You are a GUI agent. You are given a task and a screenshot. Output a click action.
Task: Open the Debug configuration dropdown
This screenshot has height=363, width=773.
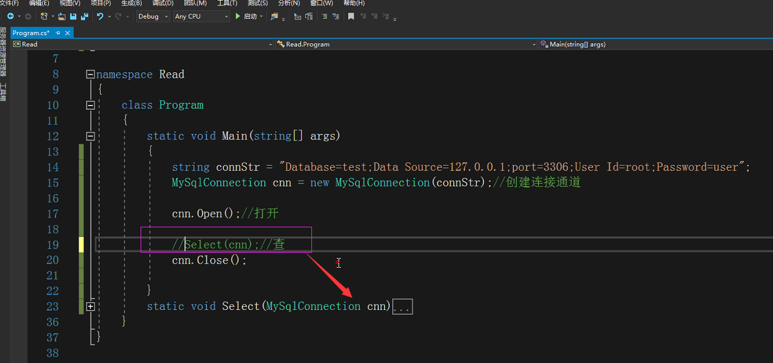(x=153, y=16)
